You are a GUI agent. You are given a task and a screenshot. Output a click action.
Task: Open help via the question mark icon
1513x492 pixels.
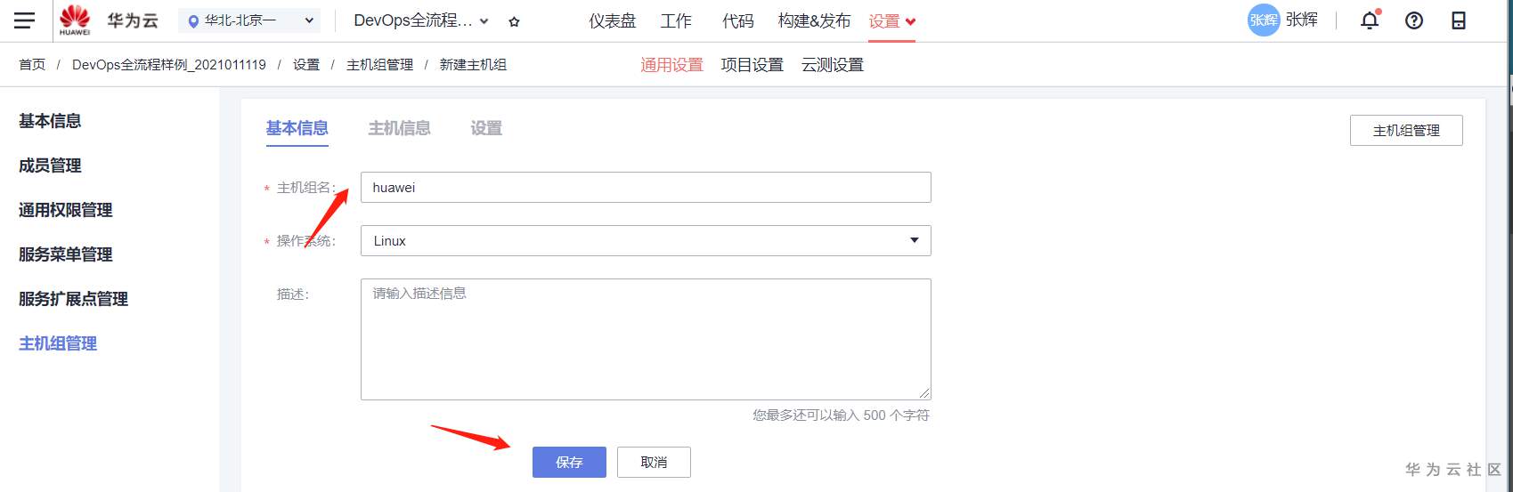coord(1414,20)
